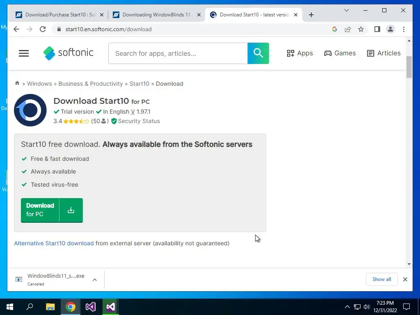Image resolution: width=420 pixels, height=315 pixels.
Task: Click the Softonic logo
Action: [x=68, y=53]
